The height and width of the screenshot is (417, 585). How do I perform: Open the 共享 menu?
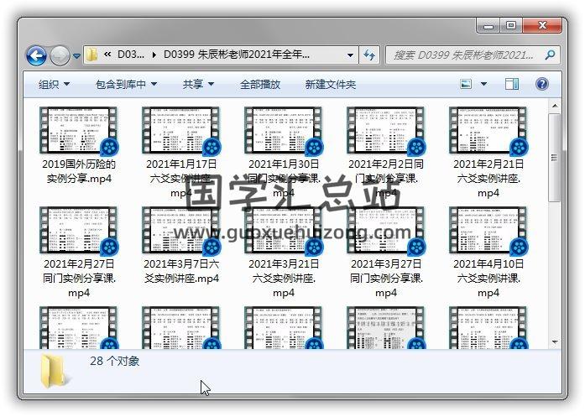coord(198,84)
